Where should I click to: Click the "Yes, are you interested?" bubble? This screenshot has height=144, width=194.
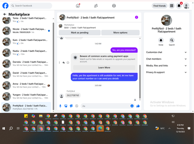coord(124,50)
